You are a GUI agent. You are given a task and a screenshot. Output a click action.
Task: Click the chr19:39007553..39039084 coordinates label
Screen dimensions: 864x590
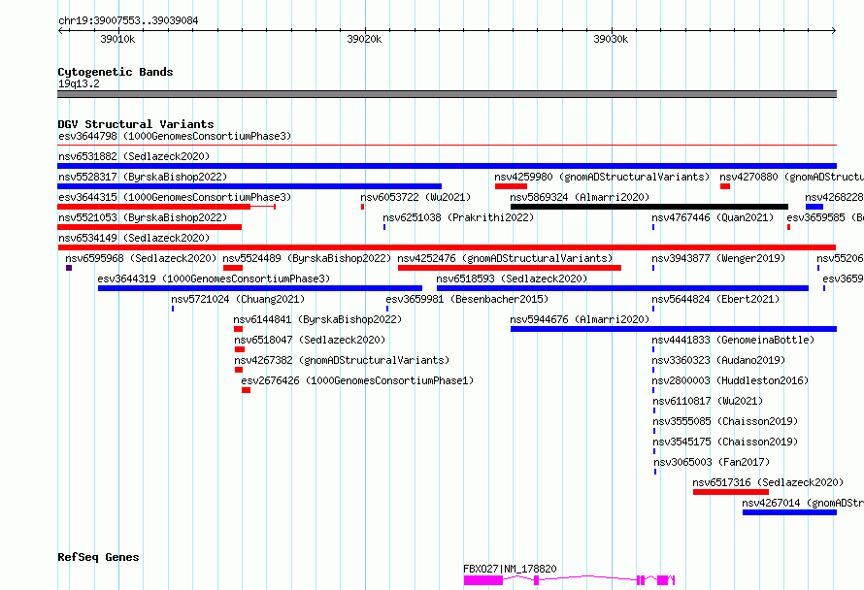pyautogui.click(x=128, y=20)
